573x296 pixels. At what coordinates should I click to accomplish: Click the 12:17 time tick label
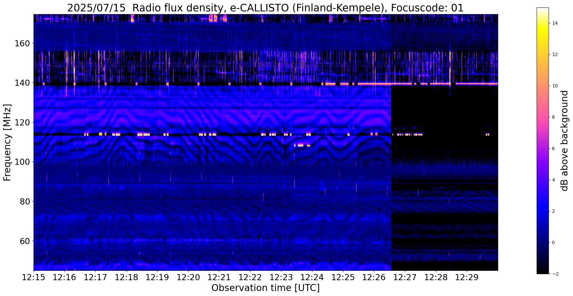tap(96, 277)
